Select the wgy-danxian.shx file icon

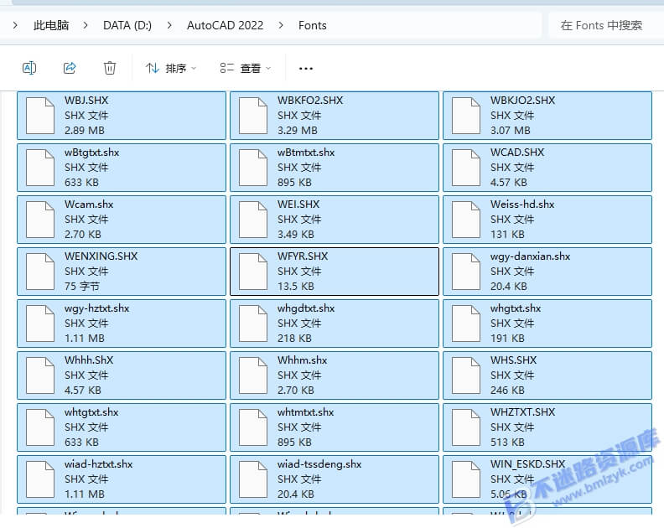(466, 272)
